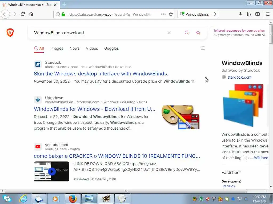Click the horizontal scrollbar at bottom
The width and height of the screenshot is (273, 204).
tap(126, 191)
